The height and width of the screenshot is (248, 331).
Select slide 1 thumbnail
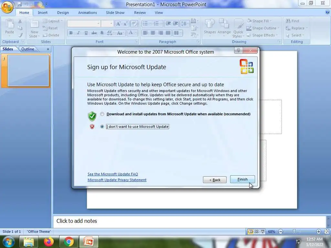(28, 71)
